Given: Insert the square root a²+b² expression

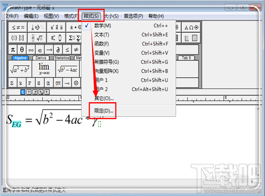Looking at the screenshot, I should point(20,69).
